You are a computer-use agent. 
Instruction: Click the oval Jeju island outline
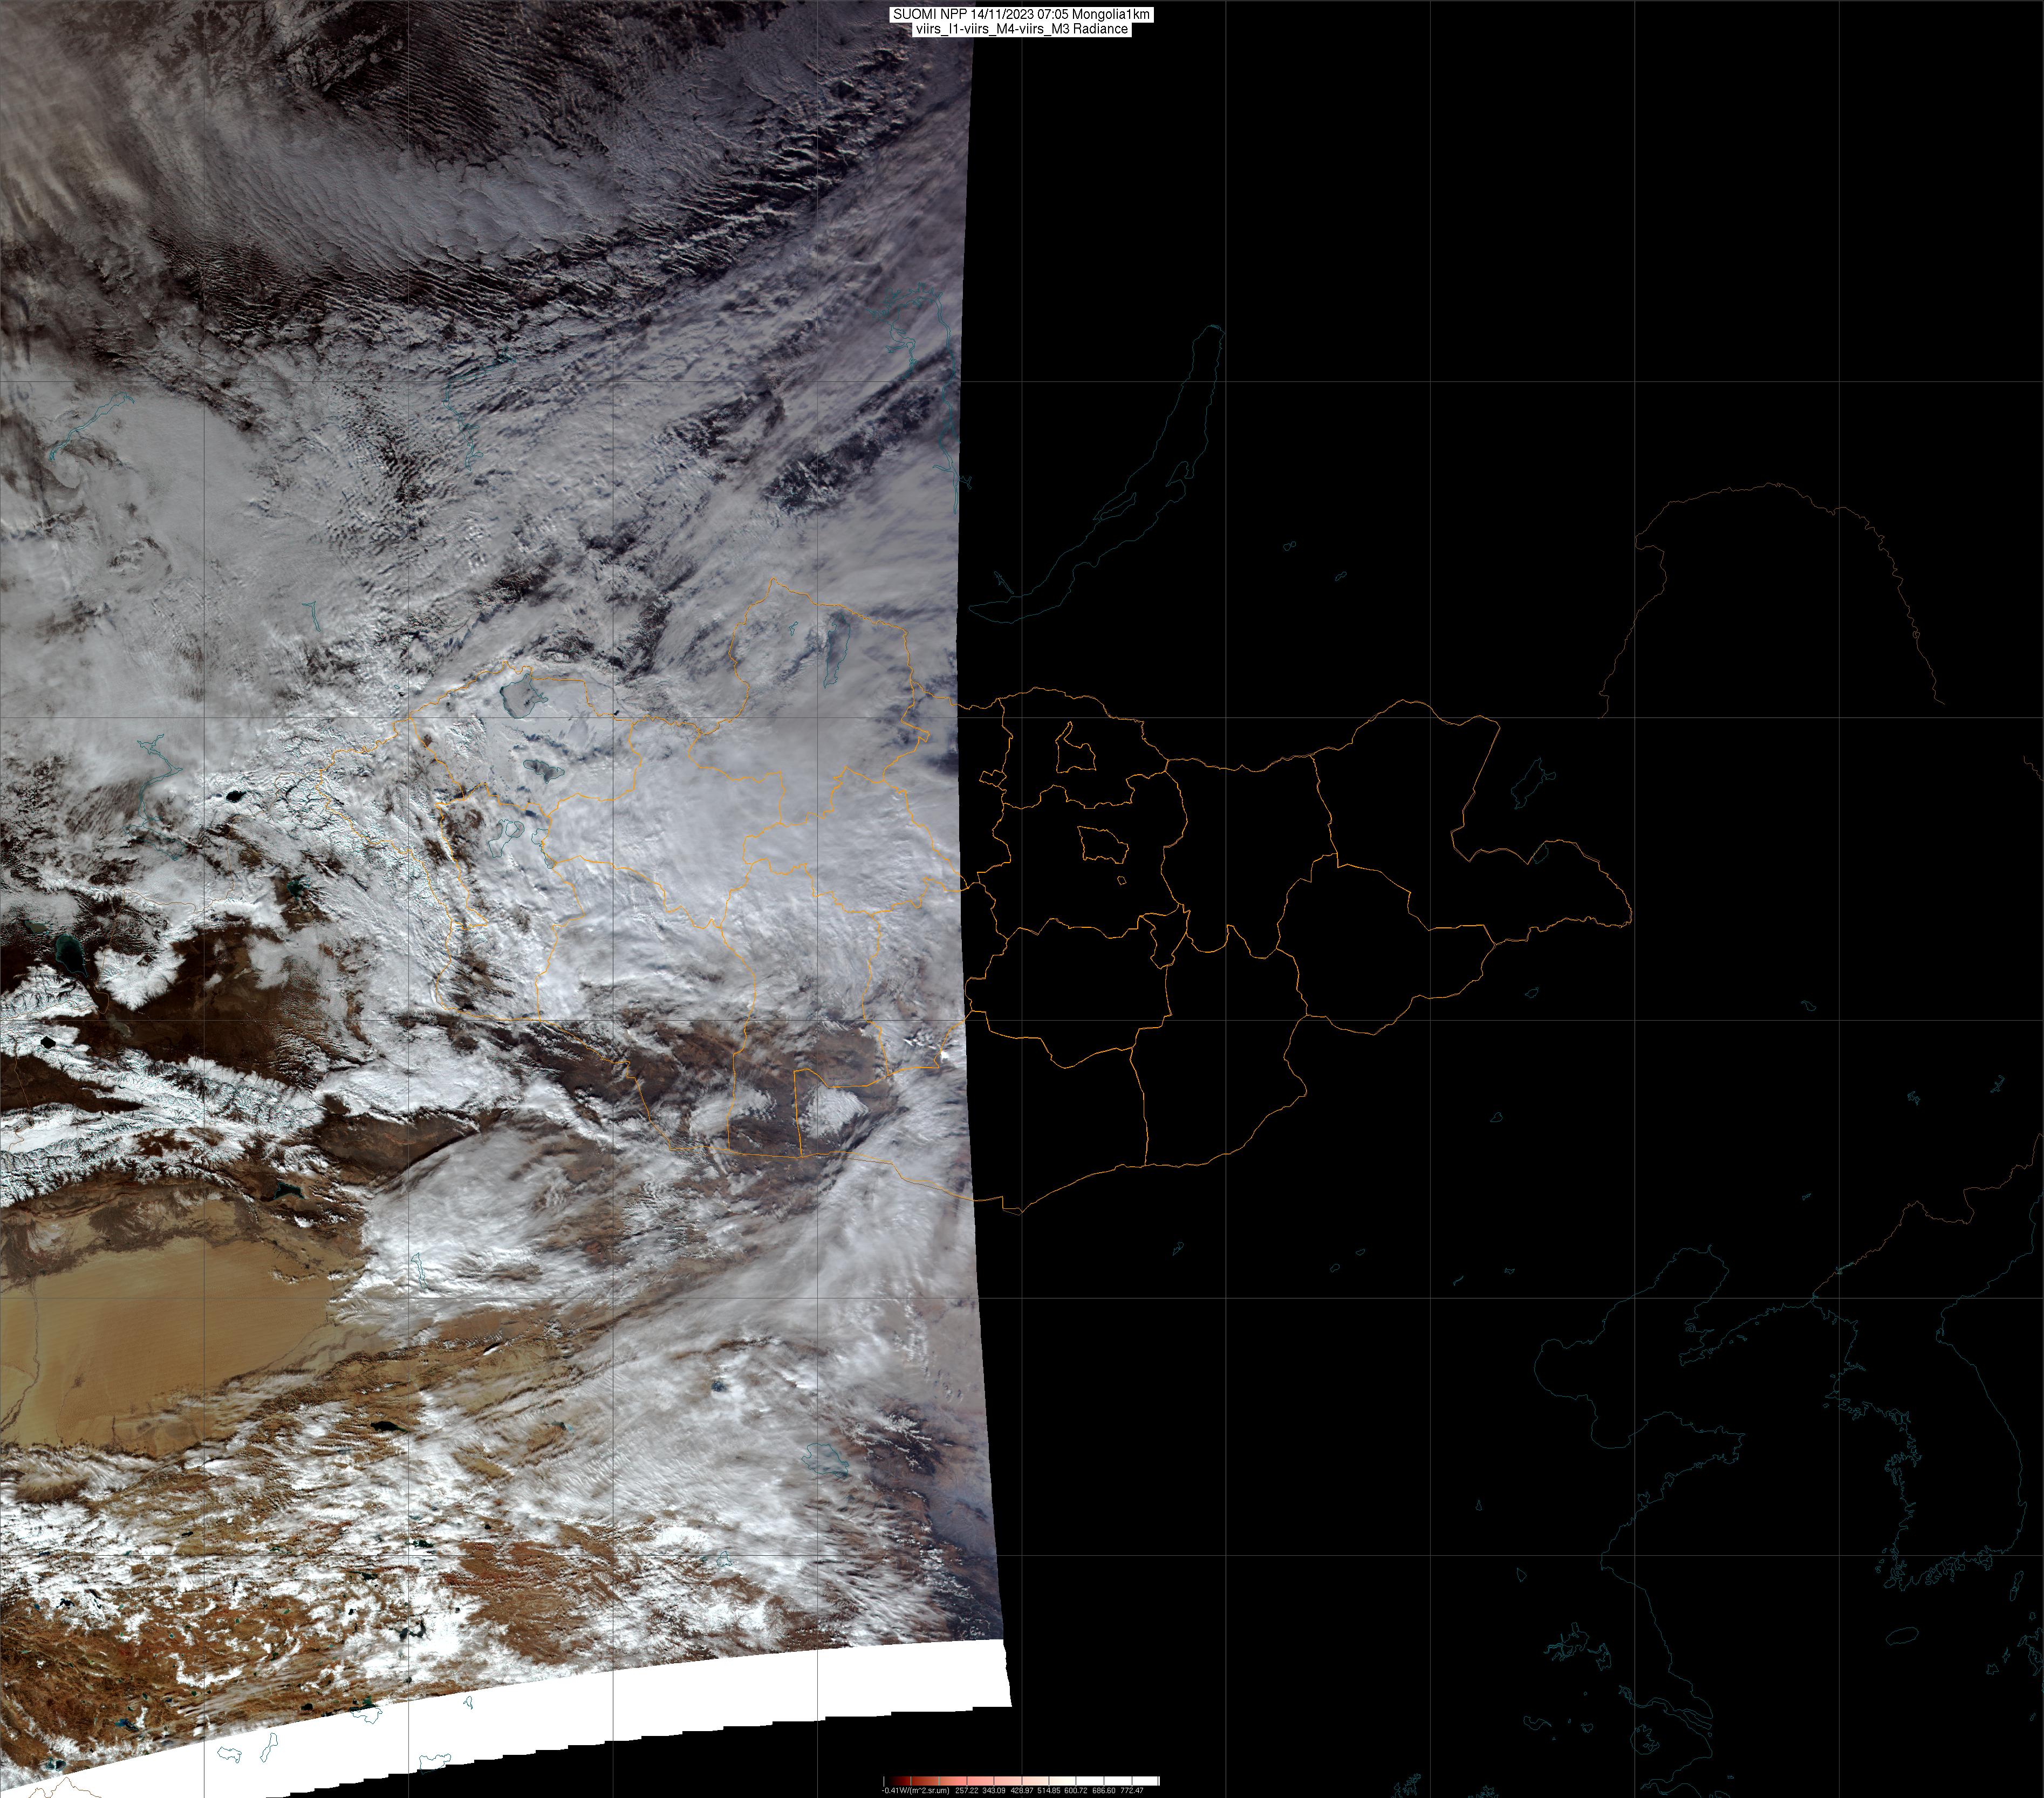click(x=1902, y=1635)
